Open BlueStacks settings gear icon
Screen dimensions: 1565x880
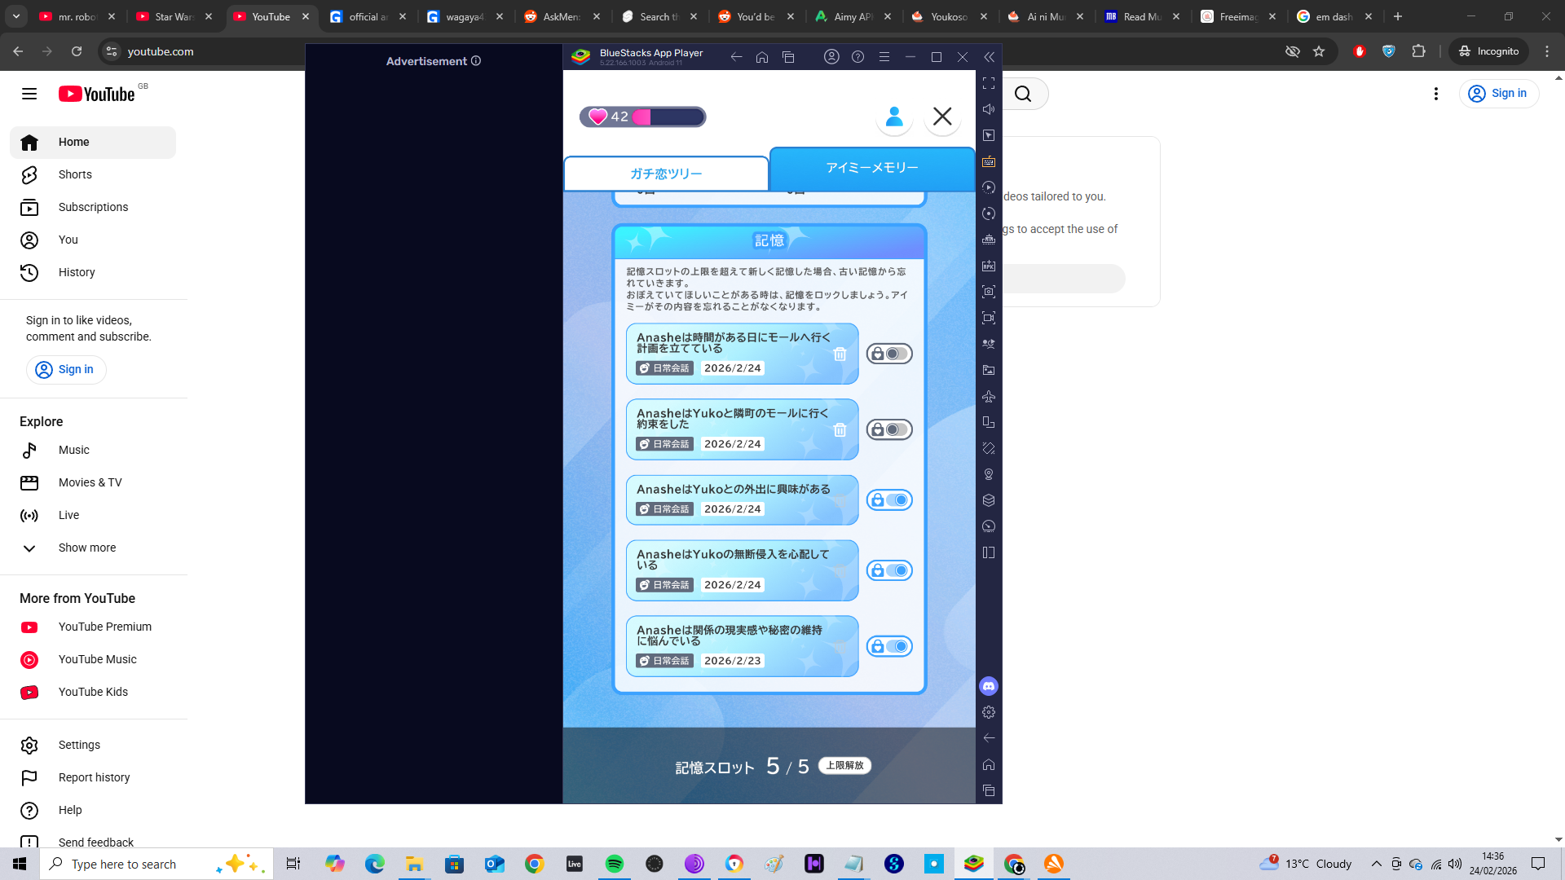(989, 712)
